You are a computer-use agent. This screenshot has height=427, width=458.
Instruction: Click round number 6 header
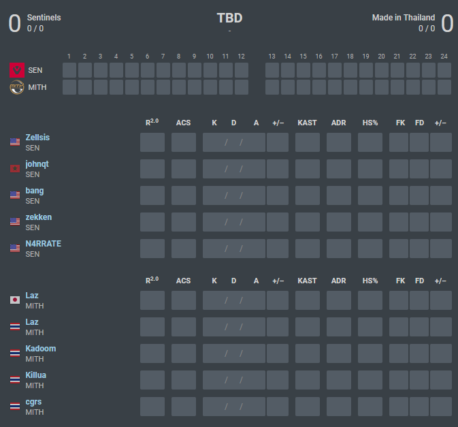coord(147,57)
